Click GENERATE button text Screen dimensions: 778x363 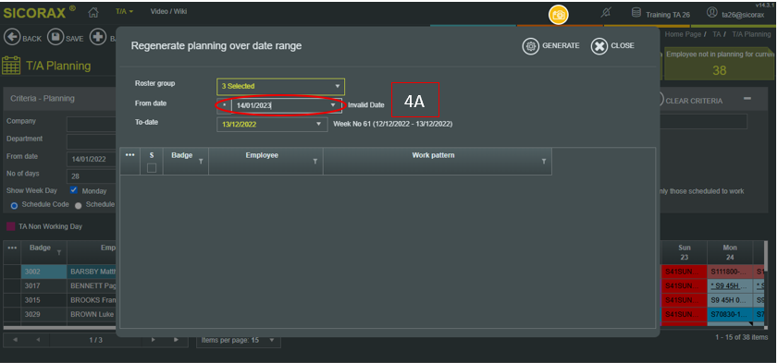pyautogui.click(x=561, y=45)
